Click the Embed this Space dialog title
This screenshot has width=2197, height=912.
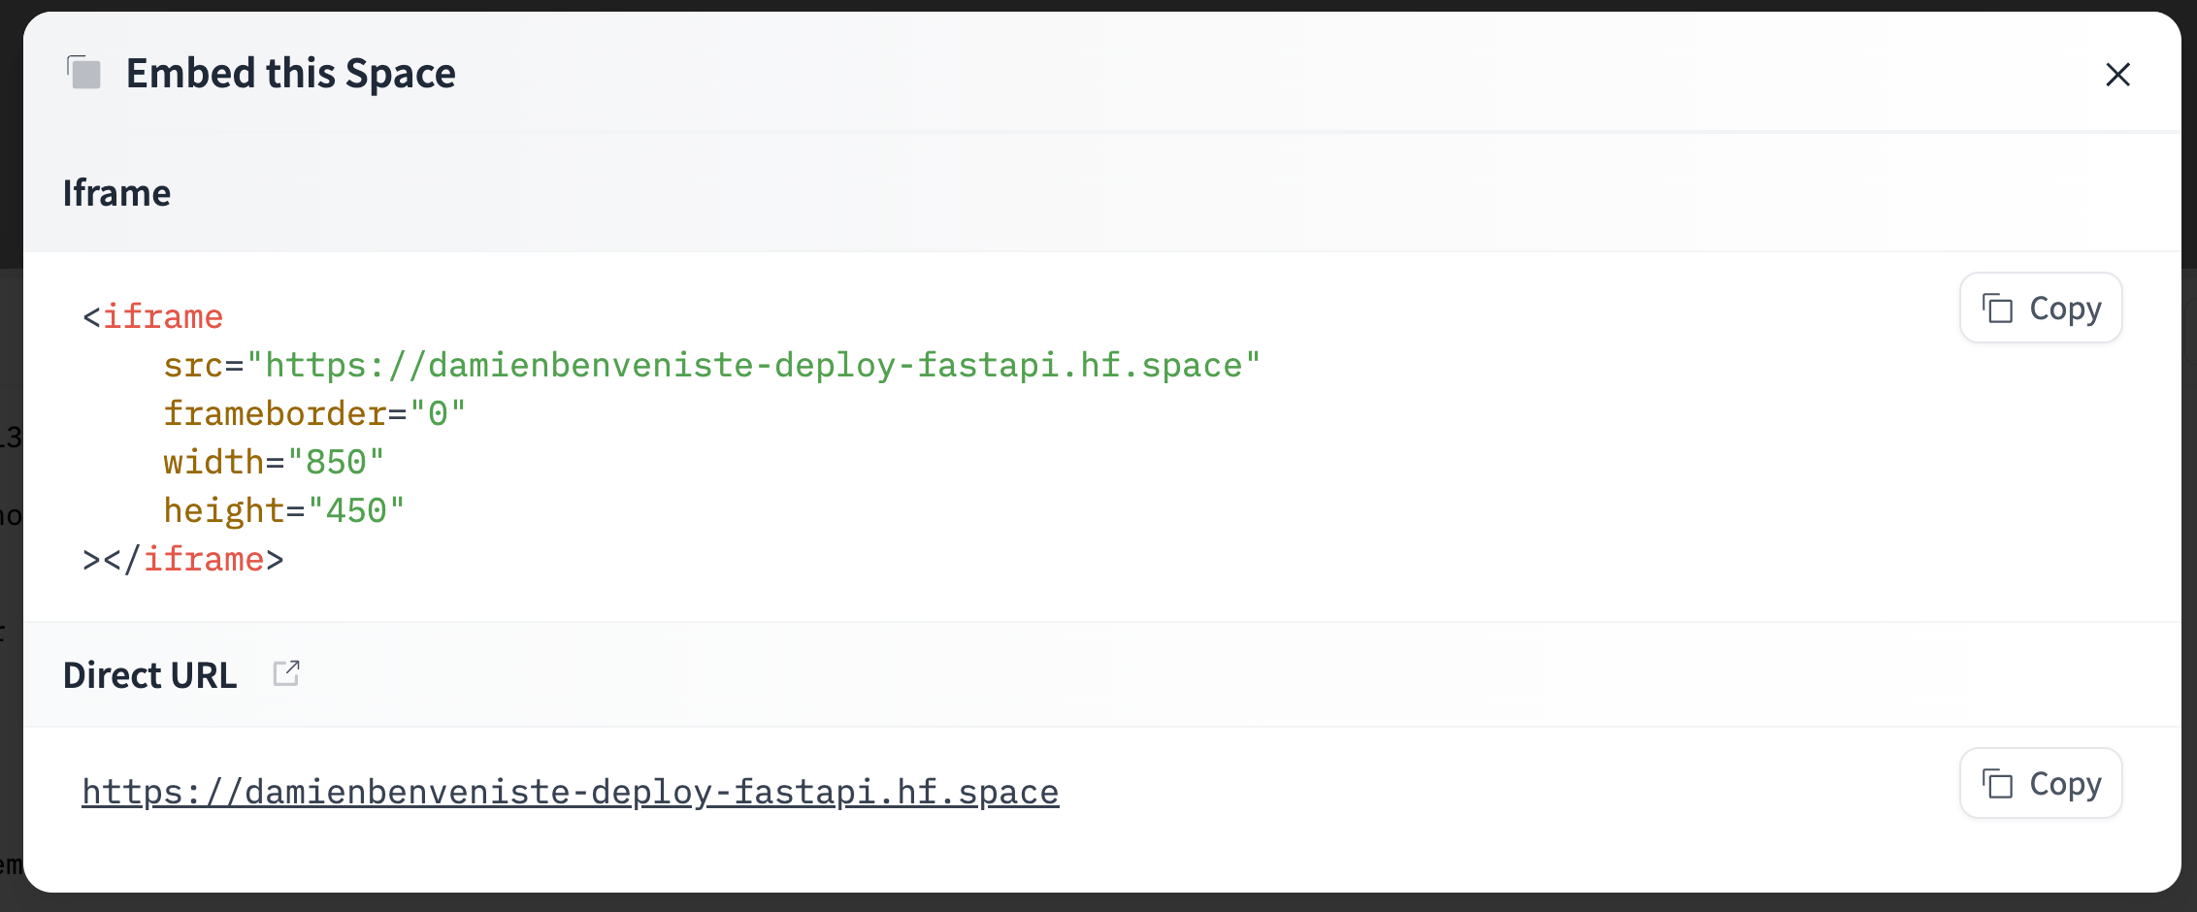(x=290, y=72)
